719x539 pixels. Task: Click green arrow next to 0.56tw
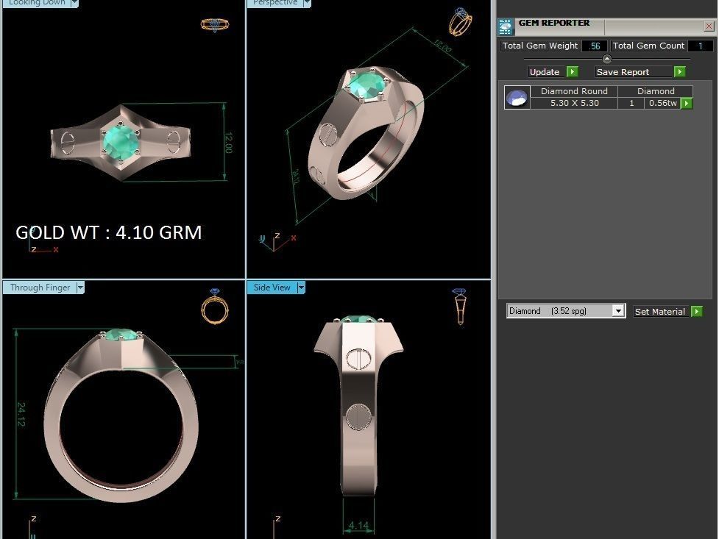point(687,104)
